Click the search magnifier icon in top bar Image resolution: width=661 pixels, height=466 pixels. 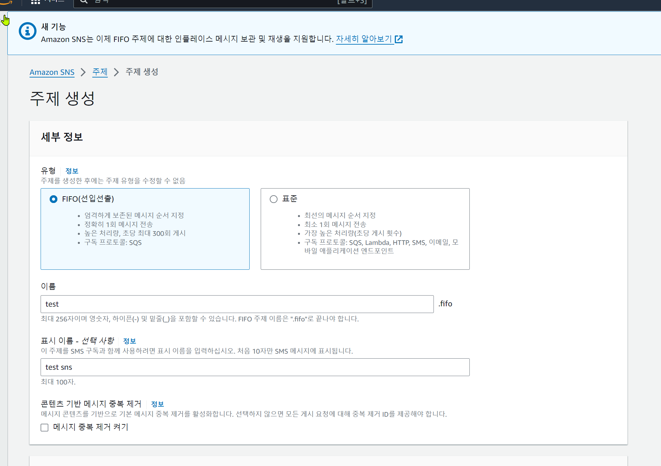pos(84,2)
